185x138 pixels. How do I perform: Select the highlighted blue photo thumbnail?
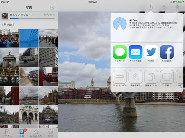[29, 38]
